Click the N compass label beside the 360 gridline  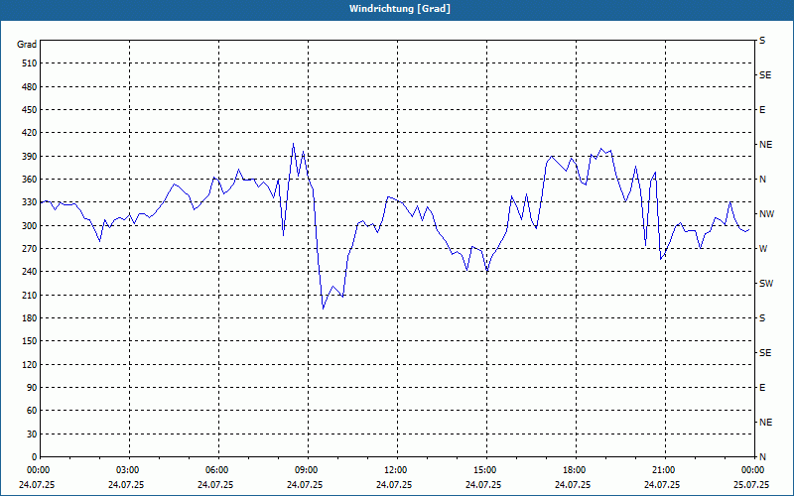[x=762, y=180]
